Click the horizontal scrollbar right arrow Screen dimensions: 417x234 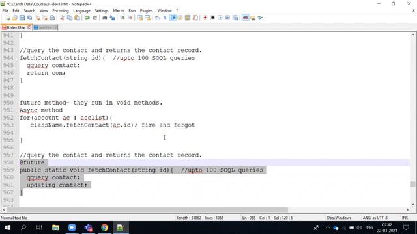[407, 209]
